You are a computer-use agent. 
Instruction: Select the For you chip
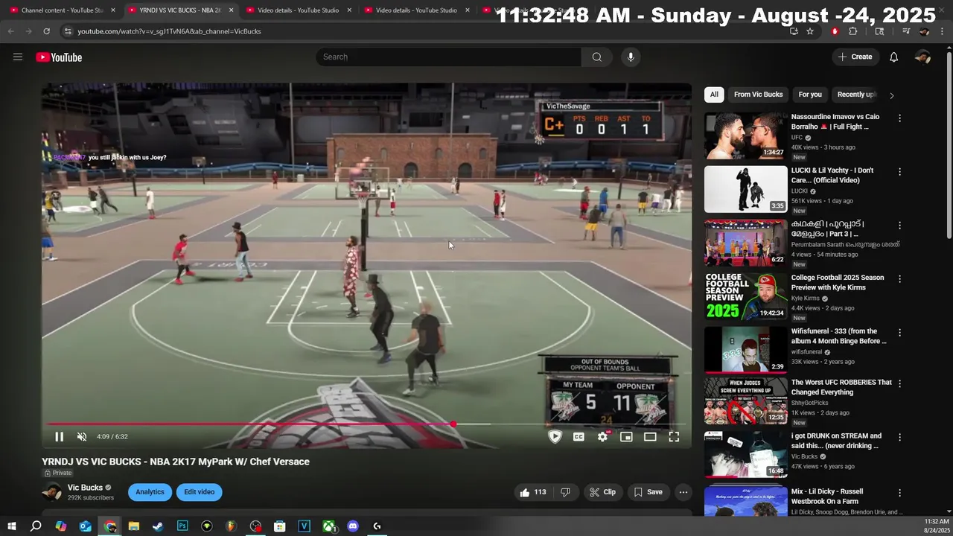(x=810, y=95)
